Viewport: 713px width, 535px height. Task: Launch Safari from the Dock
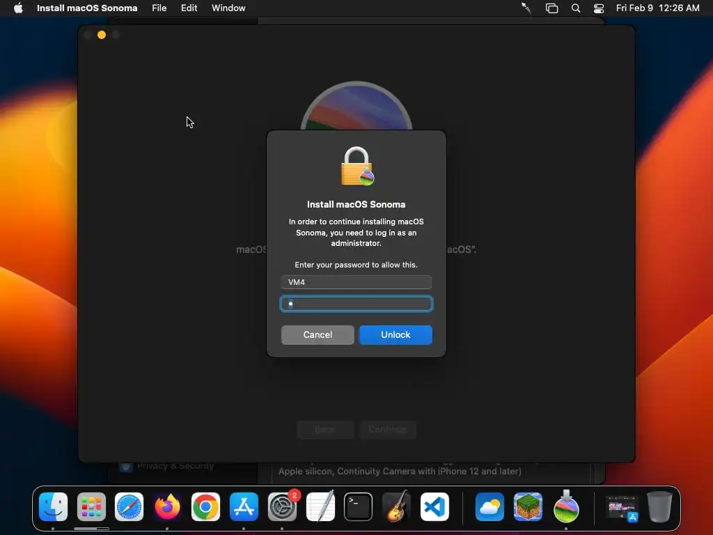tap(129, 506)
